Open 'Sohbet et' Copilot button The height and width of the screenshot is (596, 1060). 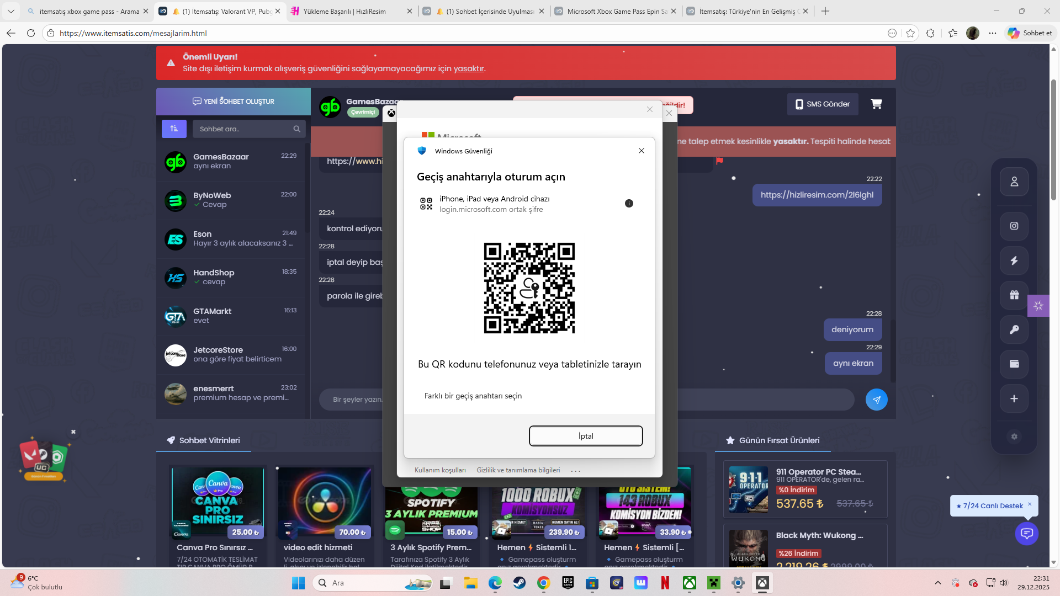[x=1030, y=33]
